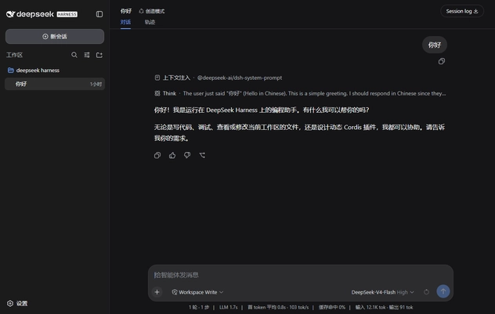This screenshot has width=495, height=314.
Task: Download the Session log
Action: point(462,12)
